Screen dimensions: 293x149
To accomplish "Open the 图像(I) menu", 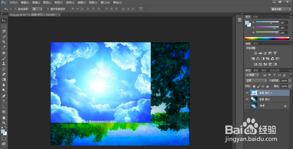I will pyautogui.click(x=36, y=3).
